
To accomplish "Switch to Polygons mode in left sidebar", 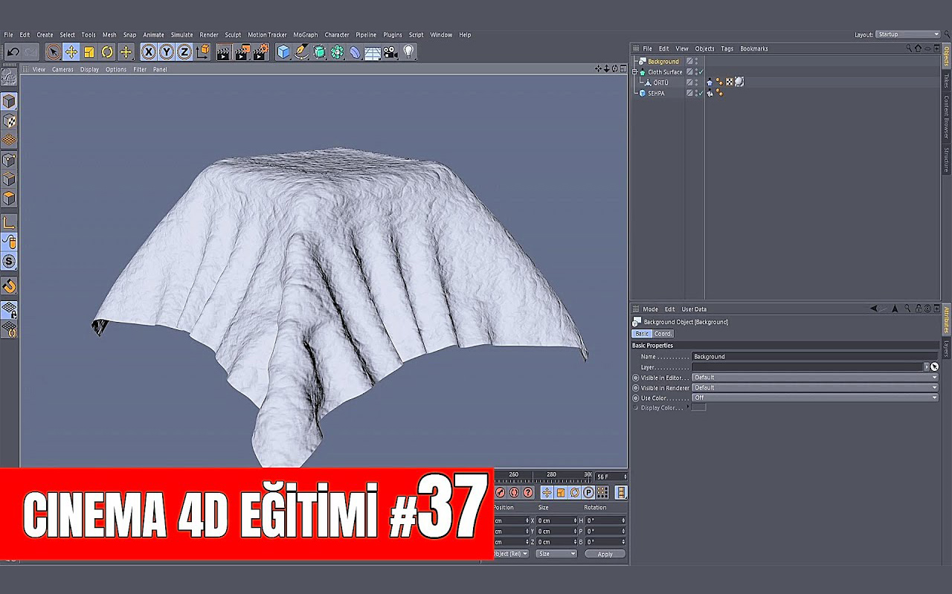I will tap(9, 198).
